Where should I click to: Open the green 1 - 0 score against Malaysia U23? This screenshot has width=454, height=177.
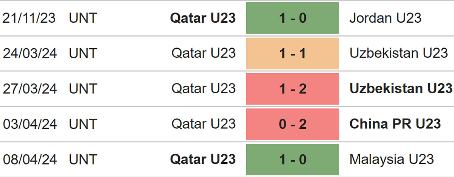click(292, 159)
